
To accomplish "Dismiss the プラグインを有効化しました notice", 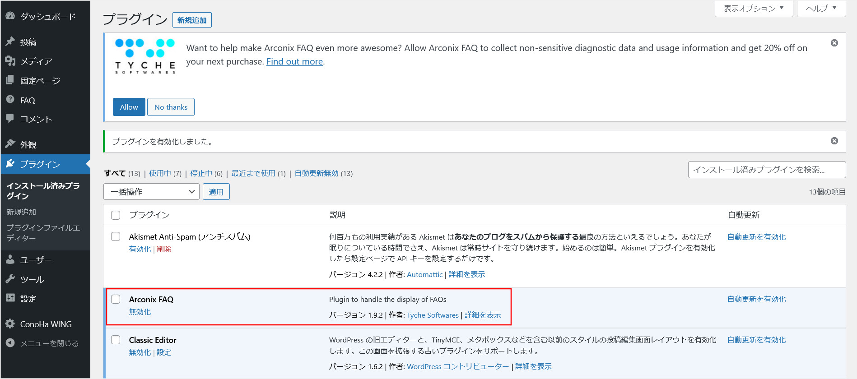I will click(834, 141).
